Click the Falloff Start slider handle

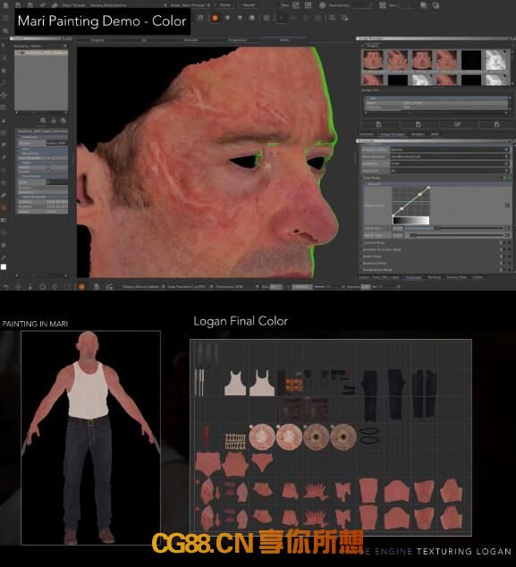437,228
